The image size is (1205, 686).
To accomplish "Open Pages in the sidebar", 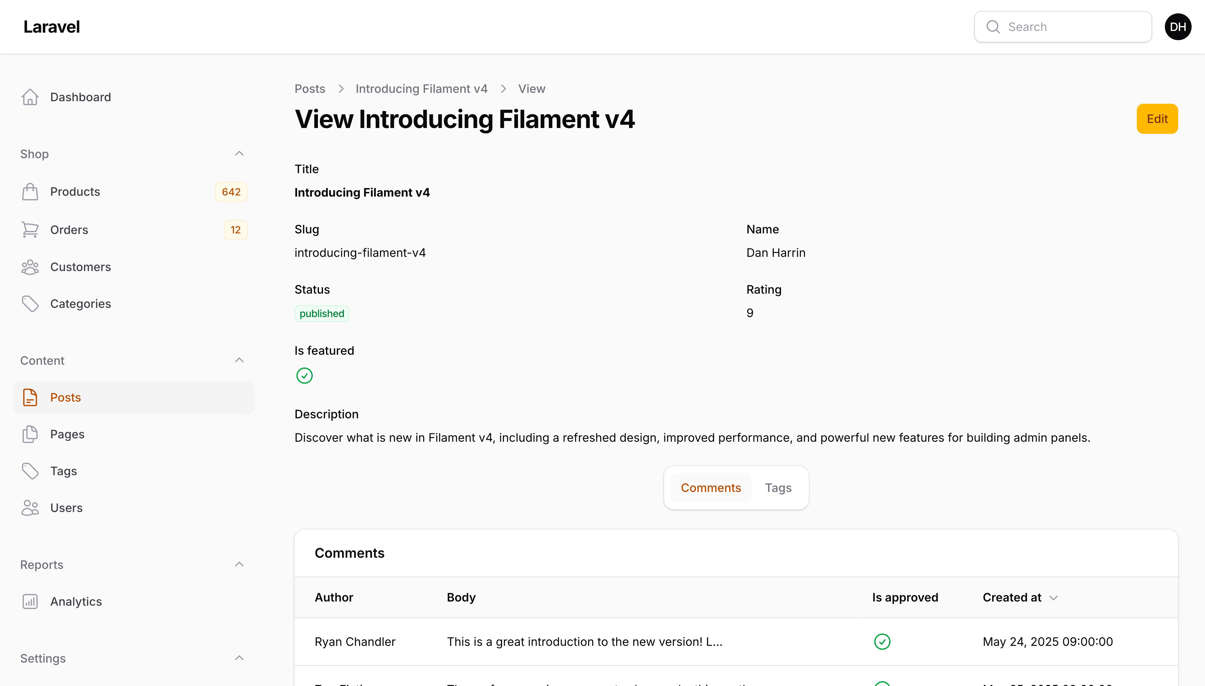I will point(134,434).
